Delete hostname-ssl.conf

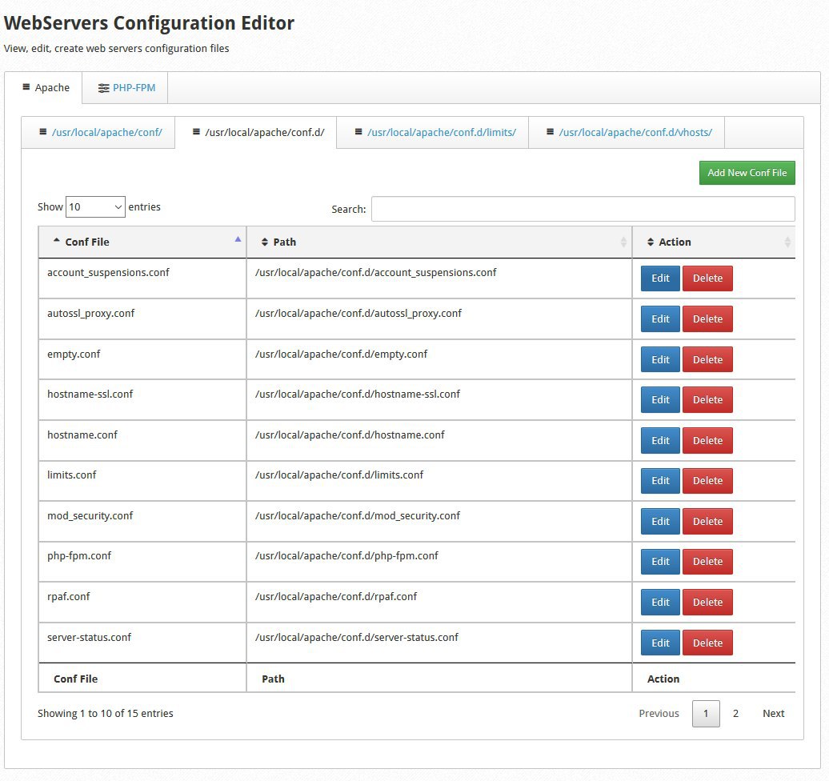707,400
